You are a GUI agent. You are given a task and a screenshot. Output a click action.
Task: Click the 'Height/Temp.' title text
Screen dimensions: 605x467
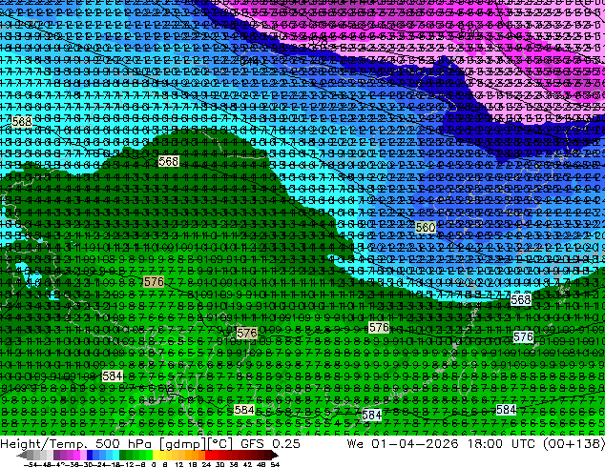(x=42, y=444)
